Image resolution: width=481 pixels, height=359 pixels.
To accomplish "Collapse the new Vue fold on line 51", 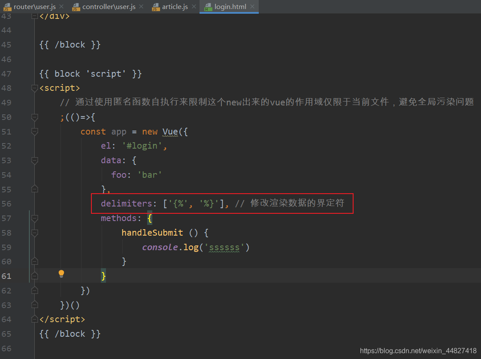I will coord(35,132).
